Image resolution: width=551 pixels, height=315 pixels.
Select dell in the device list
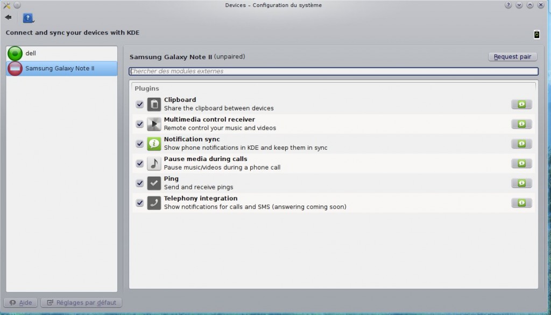pyautogui.click(x=62, y=53)
